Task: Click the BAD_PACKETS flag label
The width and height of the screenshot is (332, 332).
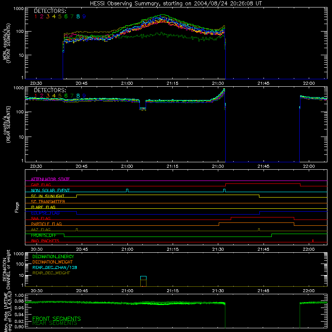Action: pos(45,241)
